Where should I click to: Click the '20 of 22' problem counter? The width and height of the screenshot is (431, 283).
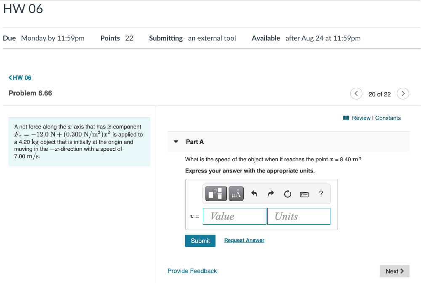[x=379, y=94]
